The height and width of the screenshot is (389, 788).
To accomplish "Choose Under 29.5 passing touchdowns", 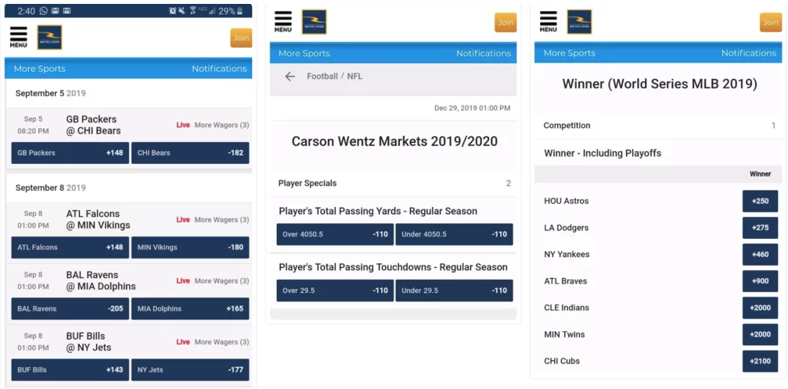I will (454, 291).
